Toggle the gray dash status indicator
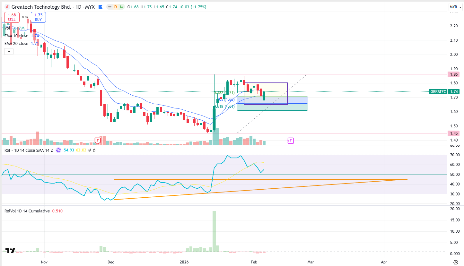 coord(110,7)
